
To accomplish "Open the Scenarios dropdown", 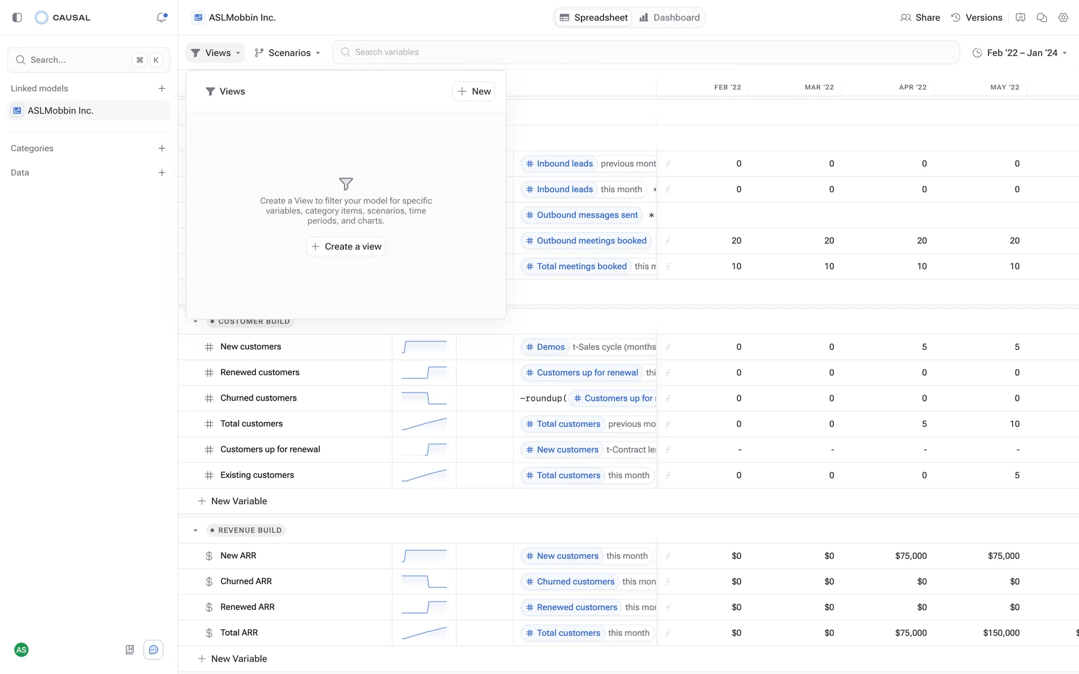I will pos(287,53).
